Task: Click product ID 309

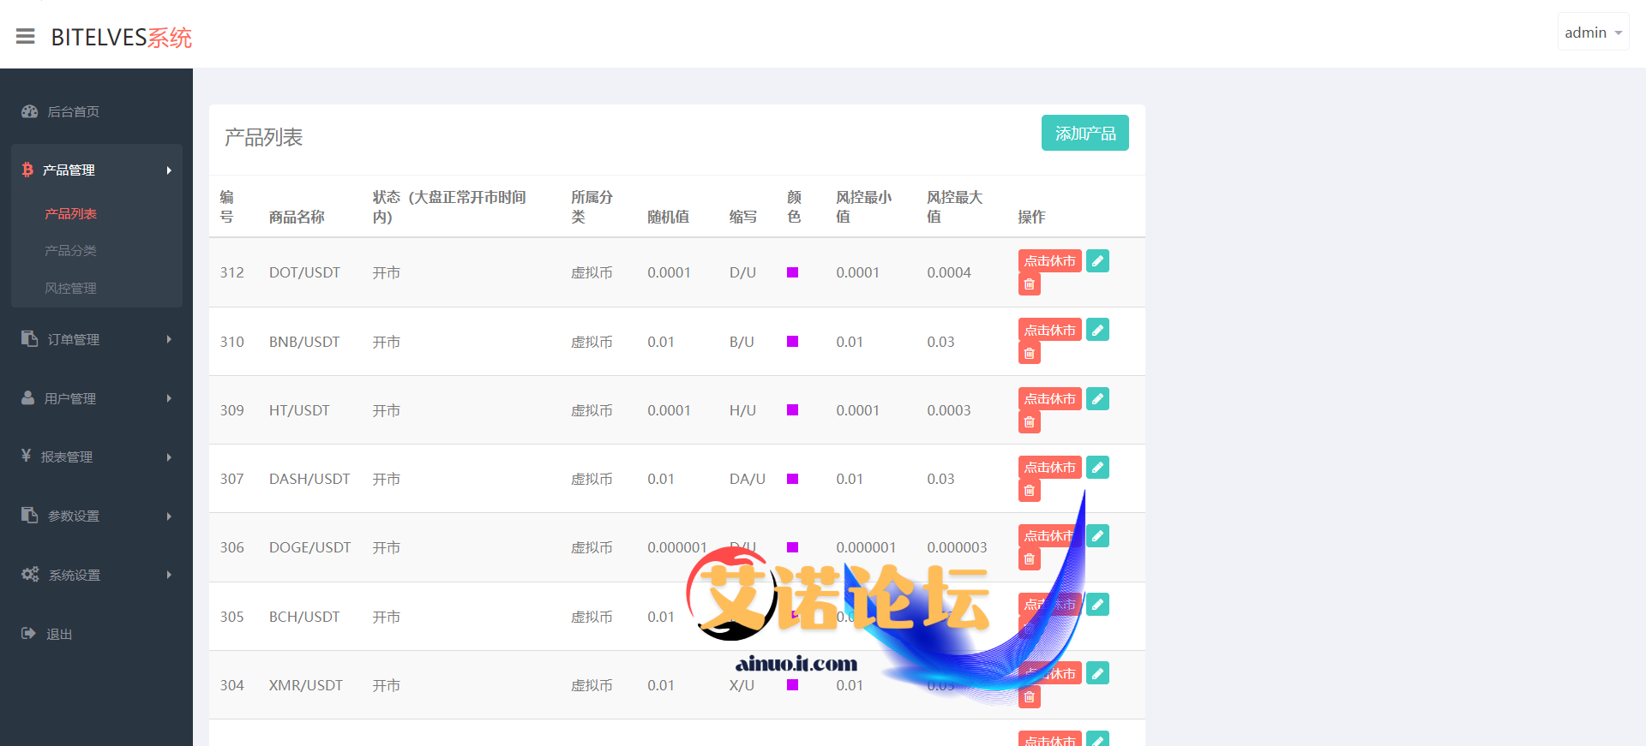Action: 231,410
